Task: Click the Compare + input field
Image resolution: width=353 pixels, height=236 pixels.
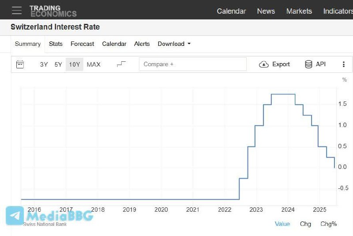Action: 192,64
